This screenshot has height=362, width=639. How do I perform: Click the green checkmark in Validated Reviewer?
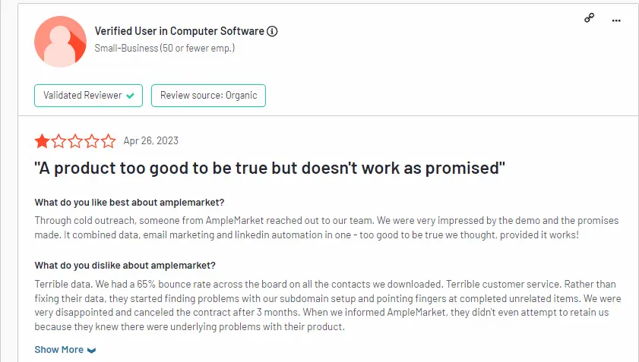(131, 96)
